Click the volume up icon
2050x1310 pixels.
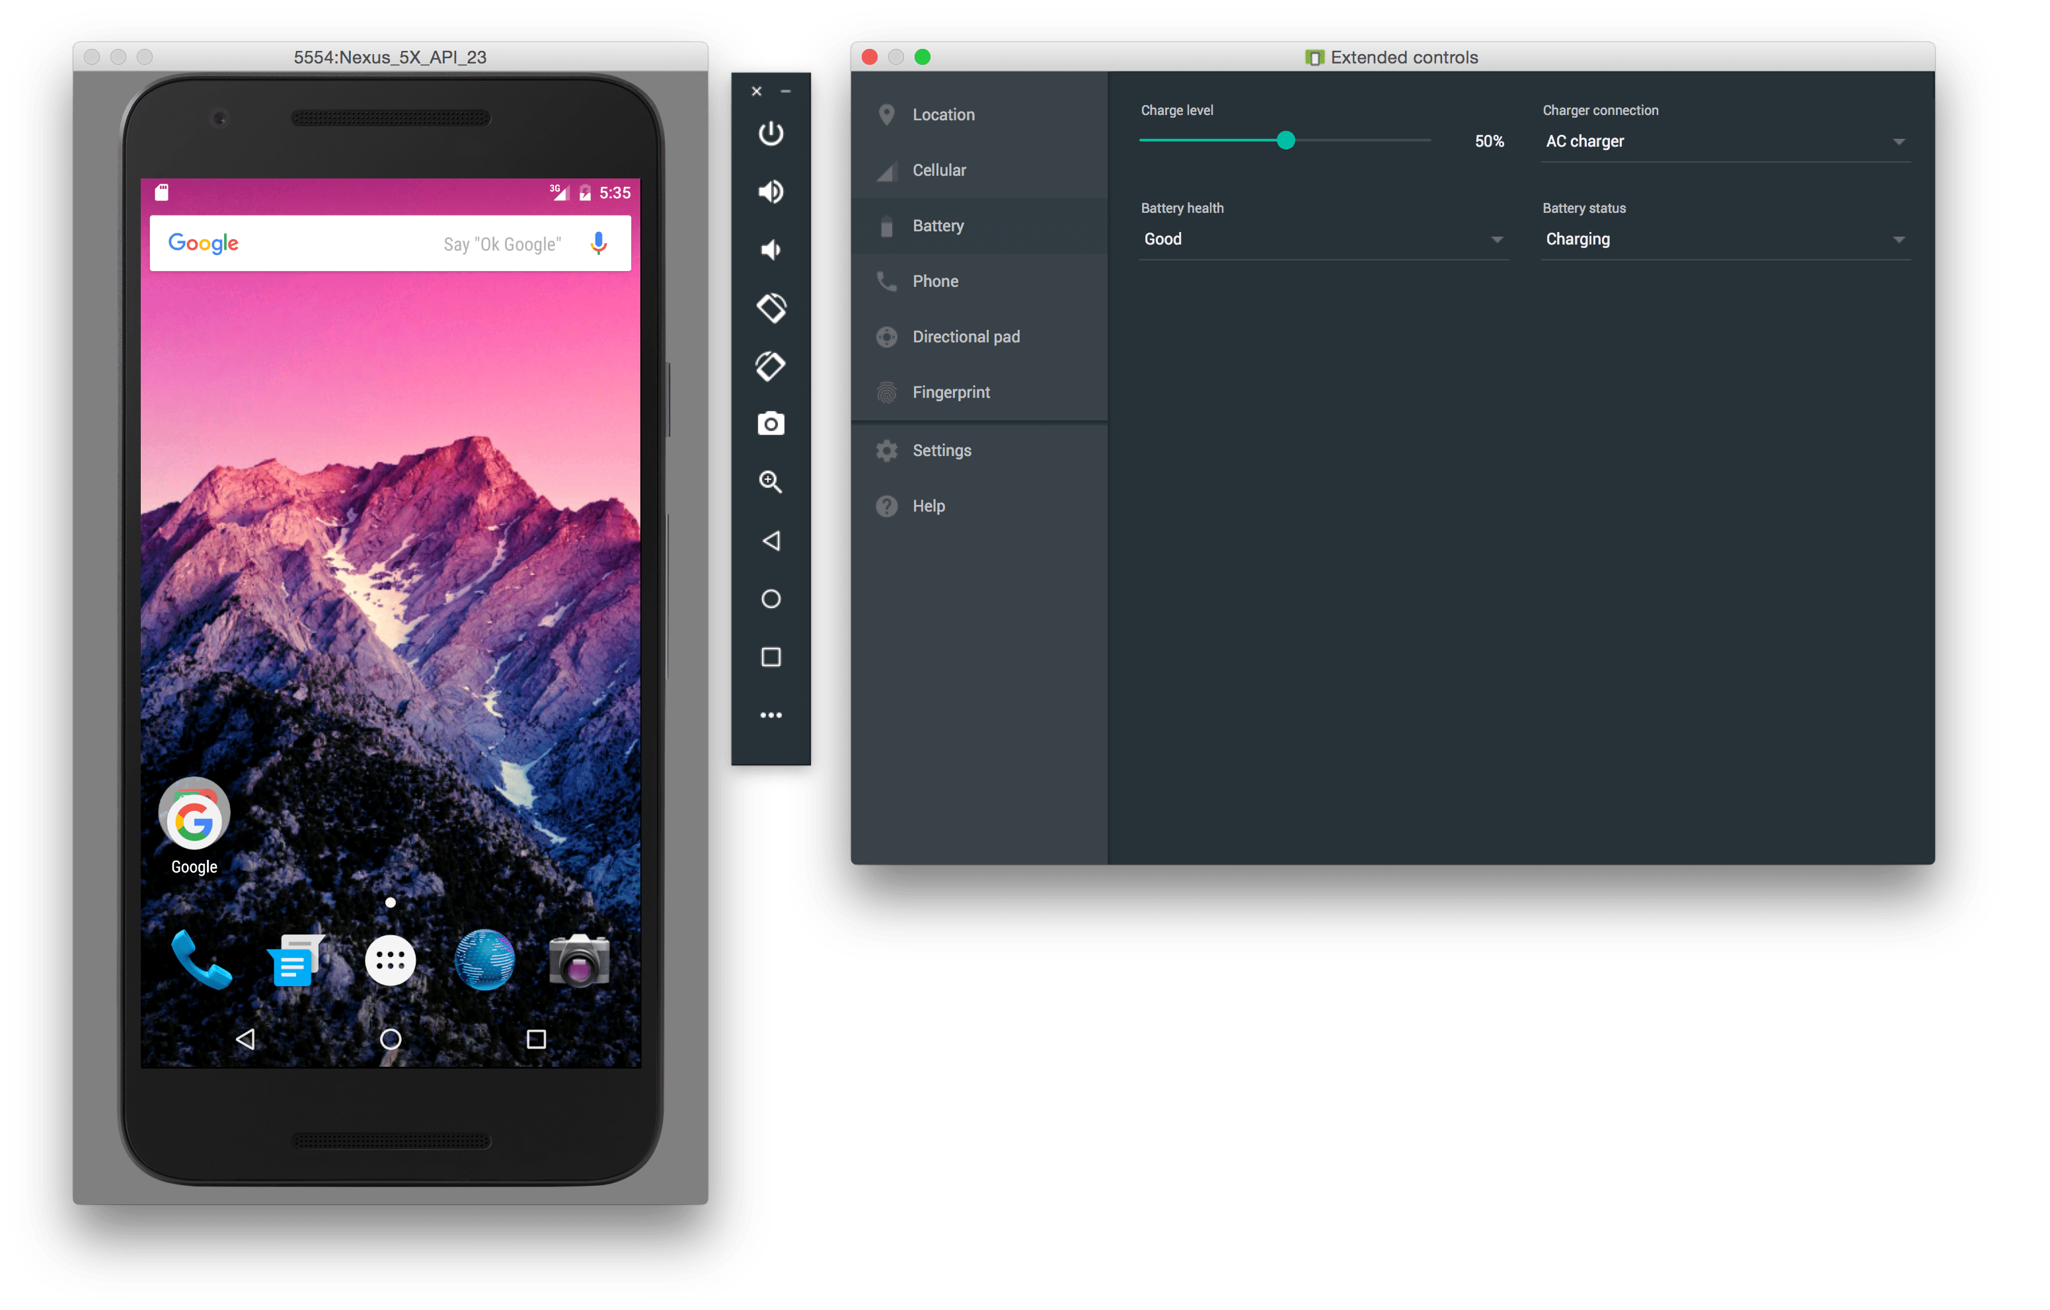click(771, 192)
